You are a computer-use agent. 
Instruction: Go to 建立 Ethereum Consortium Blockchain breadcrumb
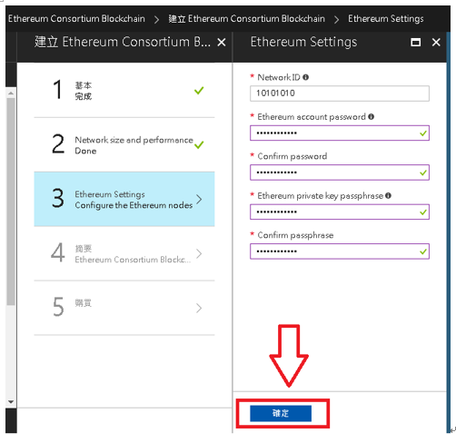tap(247, 19)
